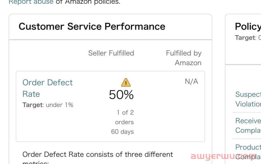The height and width of the screenshot is (164, 261).
Task: Open the Product Complaints link
Action: (248, 152)
